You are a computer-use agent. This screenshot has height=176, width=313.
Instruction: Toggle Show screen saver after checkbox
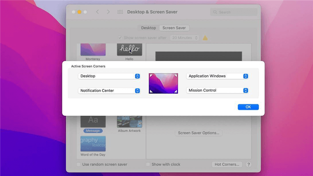120,38
